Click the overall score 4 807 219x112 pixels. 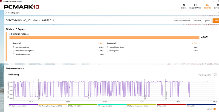click(x=204, y=37)
